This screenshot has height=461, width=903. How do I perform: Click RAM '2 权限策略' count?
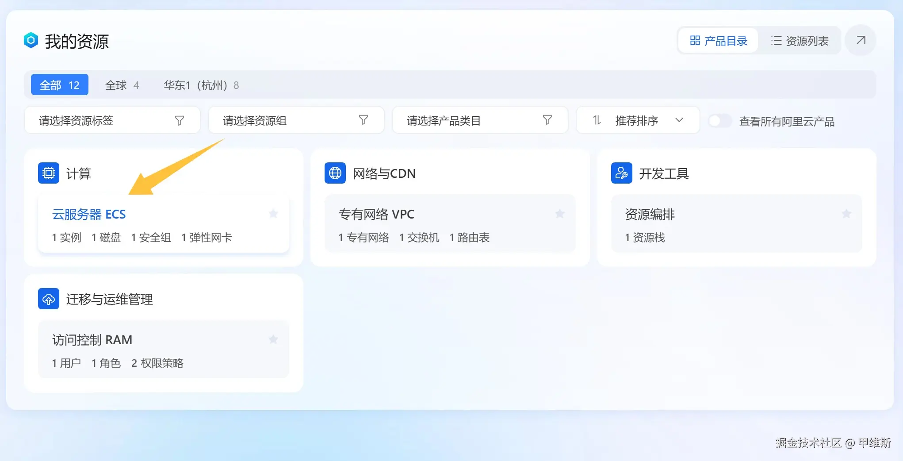point(157,363)
